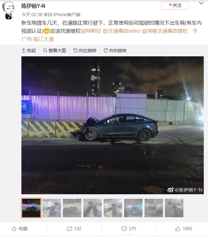This screenshot has width=208, height=236.
Task: Click the 收藏 star icon
Action: (x=14, y=229)
